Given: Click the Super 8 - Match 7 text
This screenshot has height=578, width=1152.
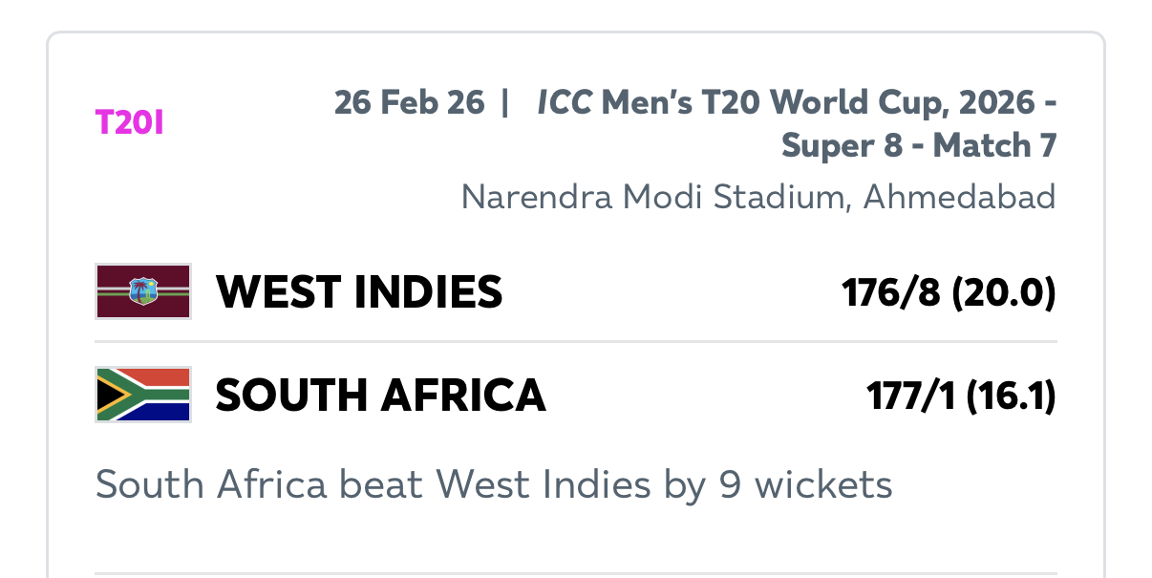Looking at the screenshot, I should click(x=918, y=145).
